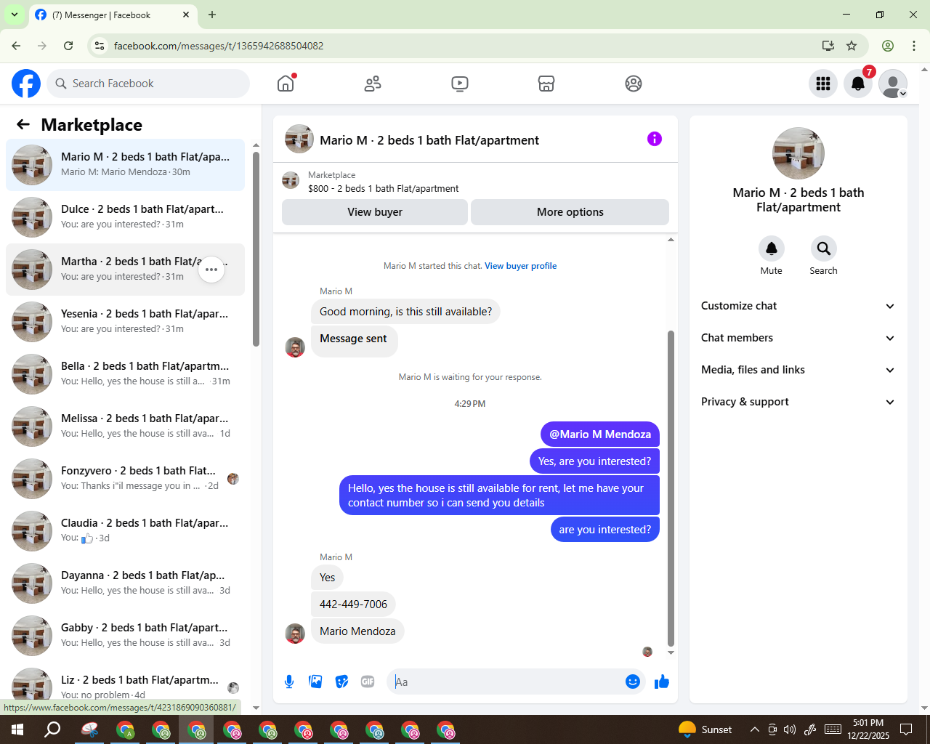This screenshot has height=744, width=930.
Task: Expand Media, files and links section
Action: 798,370
